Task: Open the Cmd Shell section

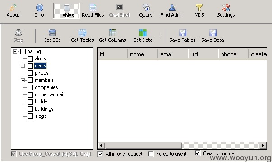Action: pos(120,11)
